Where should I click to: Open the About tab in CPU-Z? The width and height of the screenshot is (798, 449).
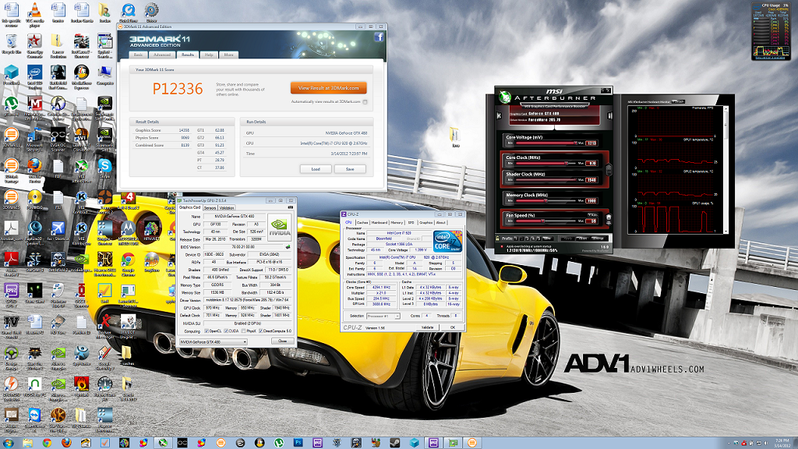point(441,222)
